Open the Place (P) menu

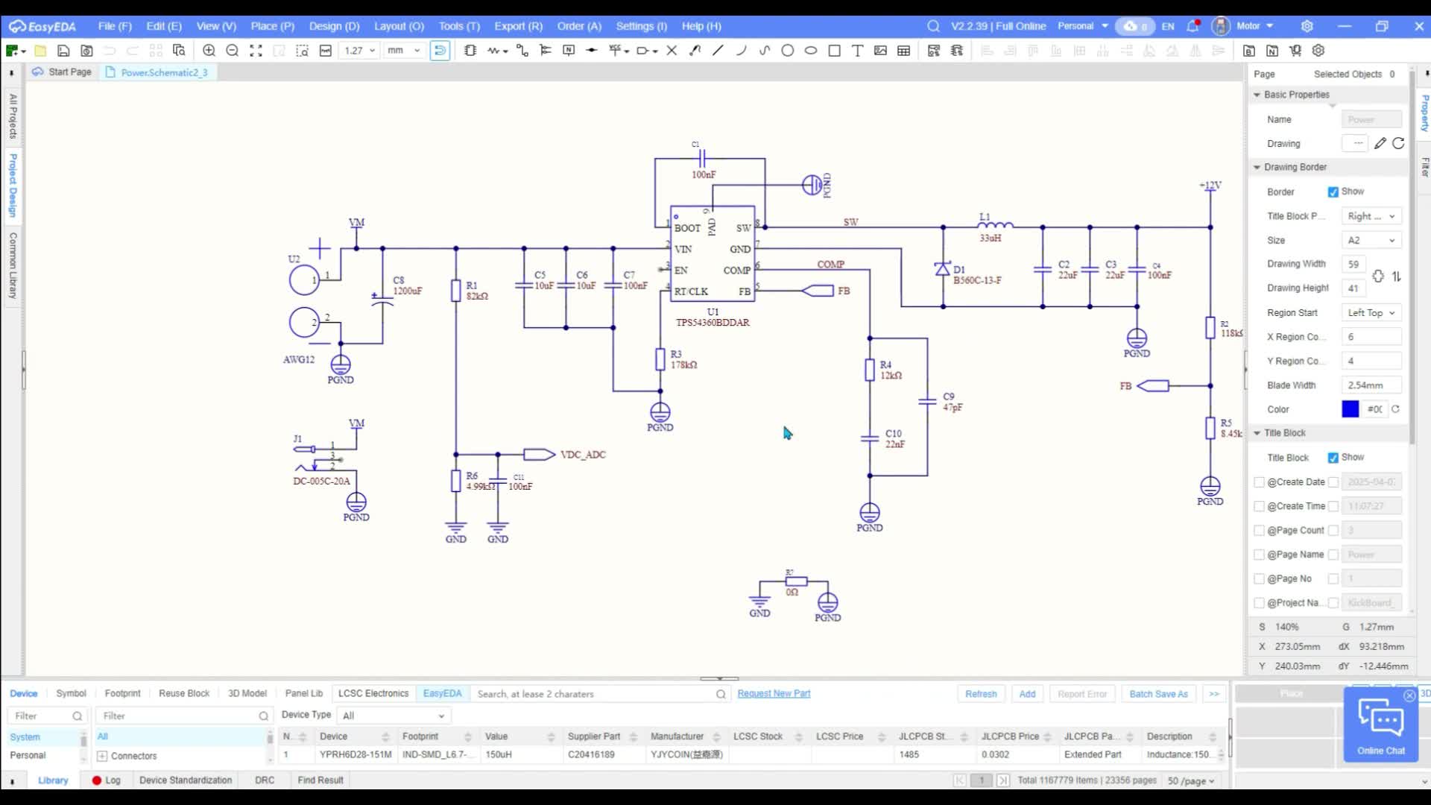272,26
